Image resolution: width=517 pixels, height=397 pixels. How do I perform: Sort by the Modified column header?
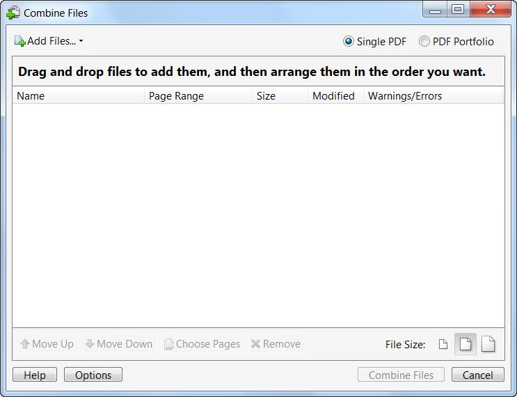[x=335, y=95]
